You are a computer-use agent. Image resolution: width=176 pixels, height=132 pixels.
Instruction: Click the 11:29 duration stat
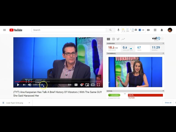pyautogui.click(x=156, y=48)
